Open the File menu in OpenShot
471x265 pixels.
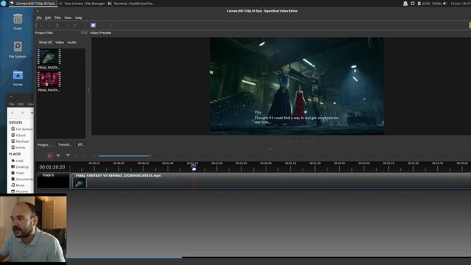39,18
